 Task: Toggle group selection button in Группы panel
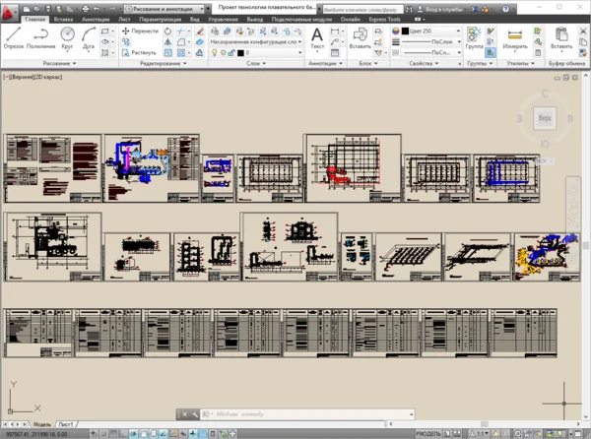[490, 53]
